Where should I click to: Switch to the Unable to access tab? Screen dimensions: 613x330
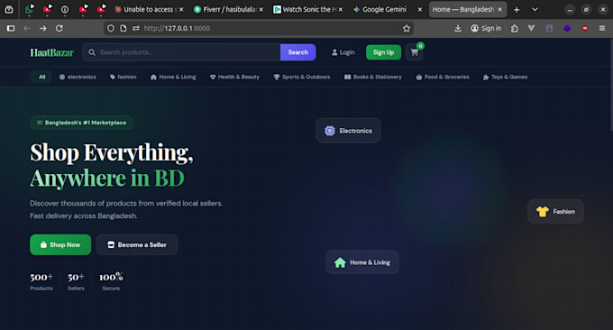(149, 9)
